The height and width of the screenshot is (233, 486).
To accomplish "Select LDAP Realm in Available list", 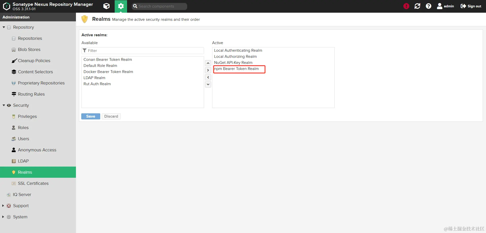I will tap(143, 78).
